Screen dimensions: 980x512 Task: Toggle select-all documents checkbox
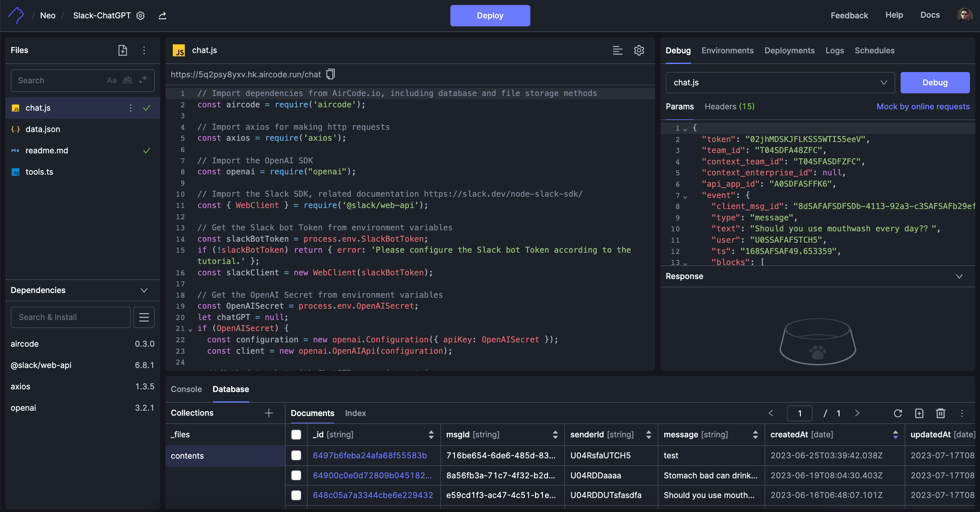tap(296, 434)
